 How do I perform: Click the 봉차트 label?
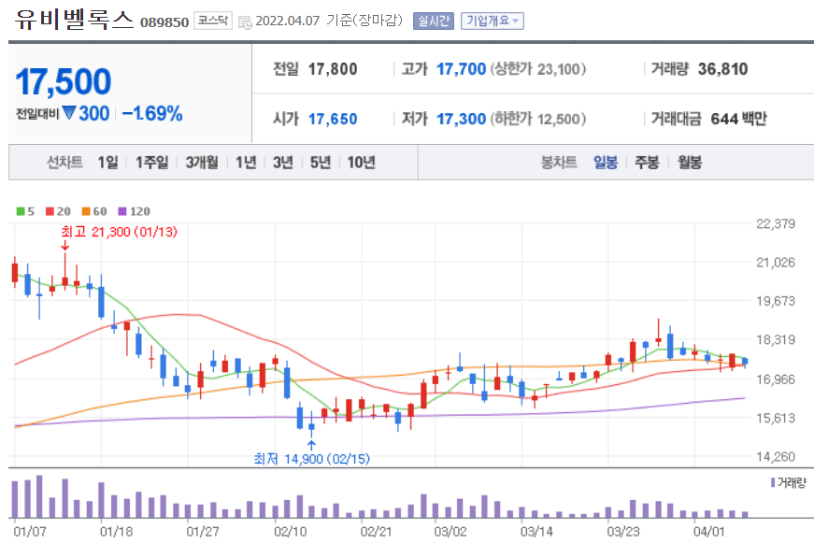559,163
